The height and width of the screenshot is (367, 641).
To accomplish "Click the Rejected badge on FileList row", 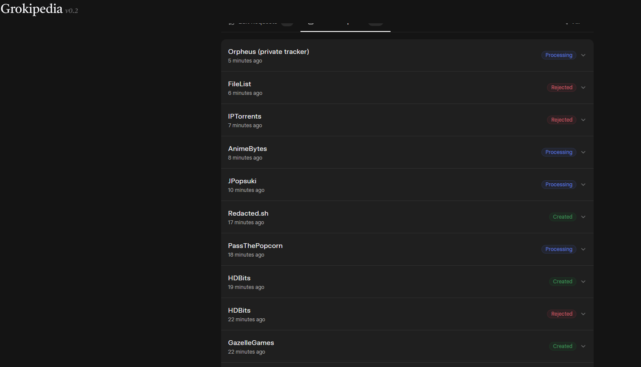I will [x=562, y=88].
